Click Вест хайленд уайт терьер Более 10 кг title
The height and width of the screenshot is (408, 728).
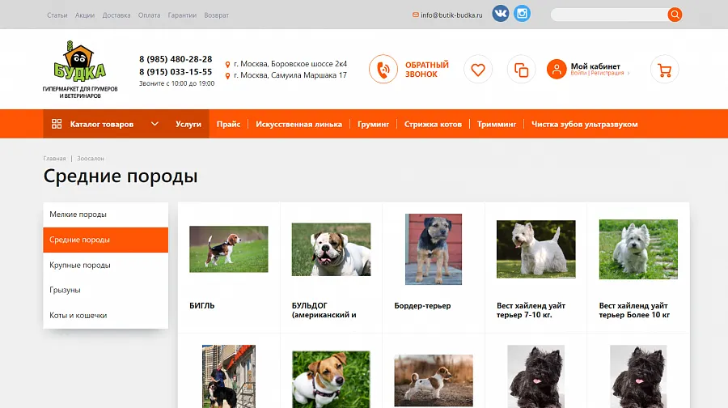tap(634, 310)
